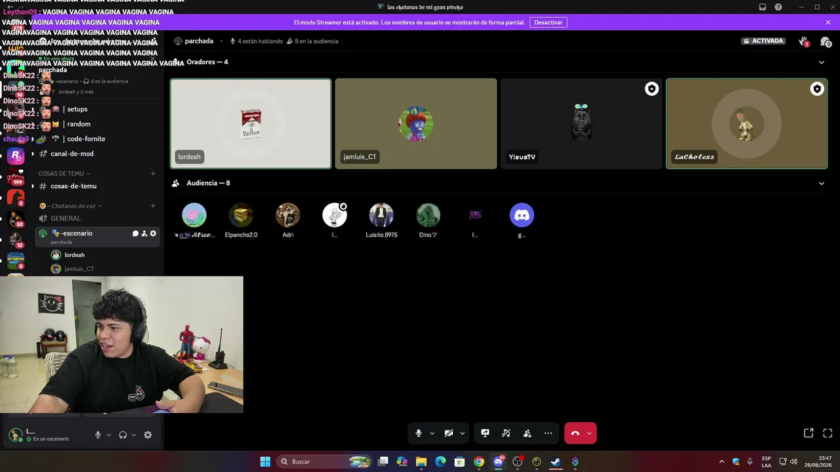
Task: Open the code-fornite channel
Action: [98, 139]
